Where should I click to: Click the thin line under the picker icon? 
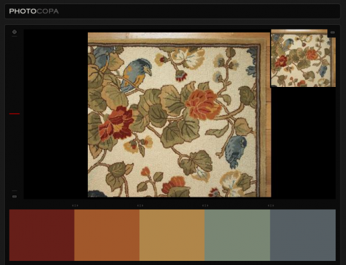coord(15,37)
